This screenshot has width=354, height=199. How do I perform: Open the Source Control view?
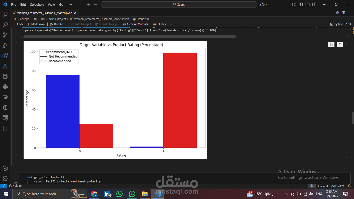coord(5,35)
